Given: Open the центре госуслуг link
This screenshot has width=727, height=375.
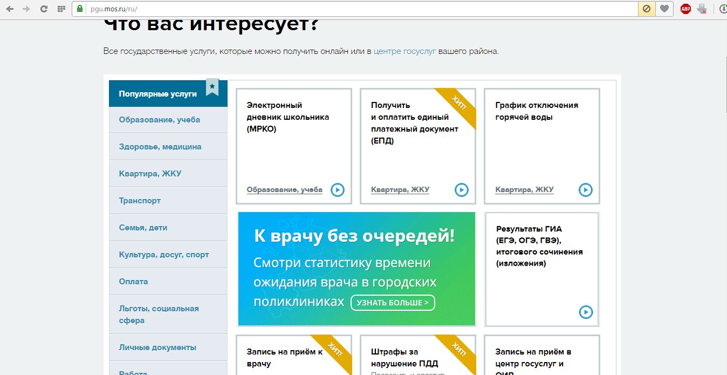Looking at the screenshot, I should [x=404, y=52].
